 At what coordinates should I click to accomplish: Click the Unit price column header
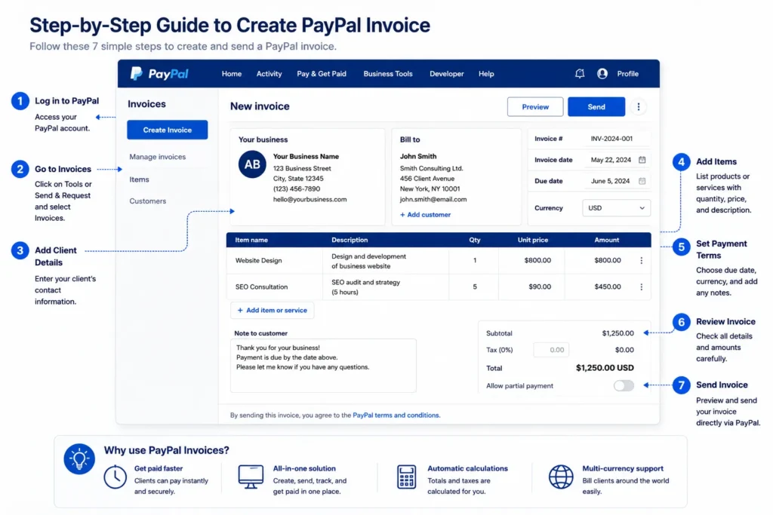pyautogui.click(x=532, y=240)
